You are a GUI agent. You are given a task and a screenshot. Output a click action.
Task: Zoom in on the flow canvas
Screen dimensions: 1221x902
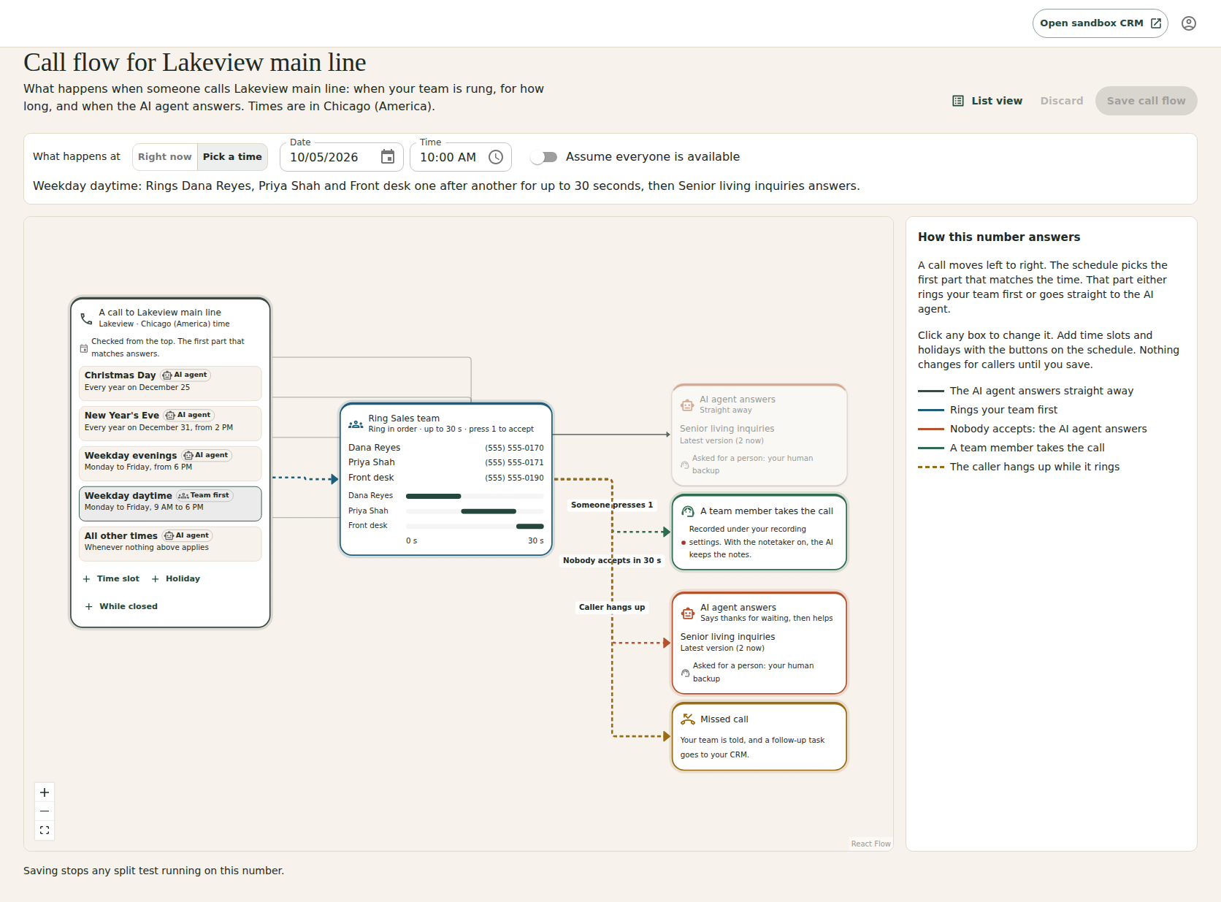45,792
